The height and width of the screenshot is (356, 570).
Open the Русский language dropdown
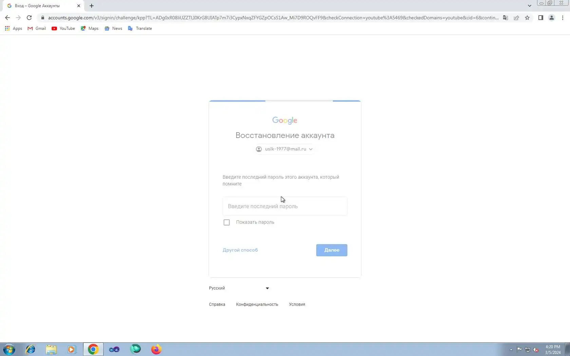click(x=239, y=288)
